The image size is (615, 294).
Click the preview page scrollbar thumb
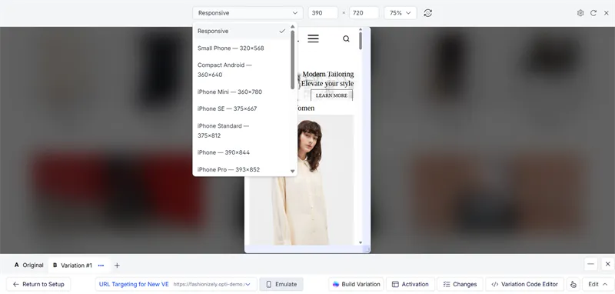(x=361, y=42)
